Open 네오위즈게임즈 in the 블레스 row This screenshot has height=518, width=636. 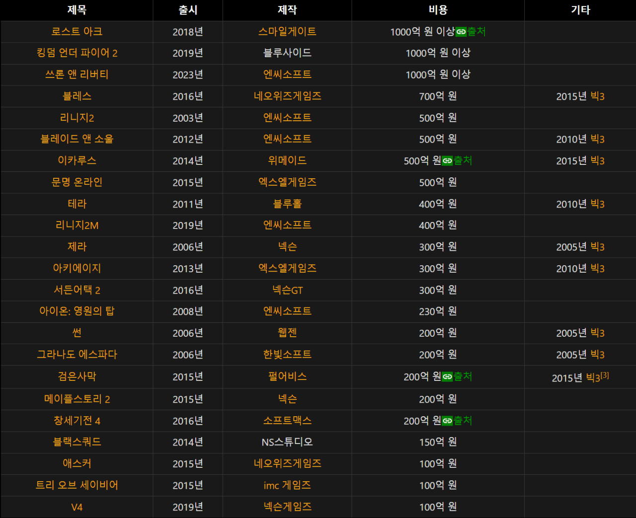coord(287,96)
